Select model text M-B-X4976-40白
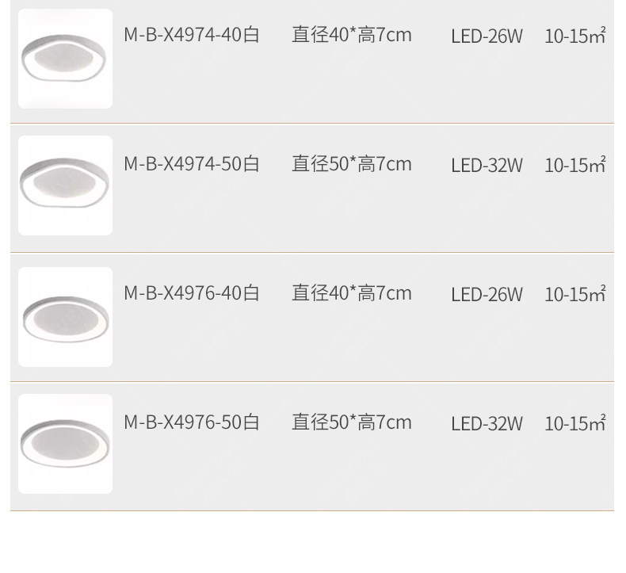 (x=192, y=293)
